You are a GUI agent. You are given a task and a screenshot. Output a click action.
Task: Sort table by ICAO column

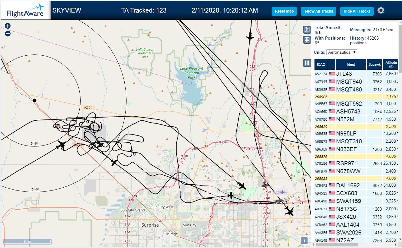point(321,64)
